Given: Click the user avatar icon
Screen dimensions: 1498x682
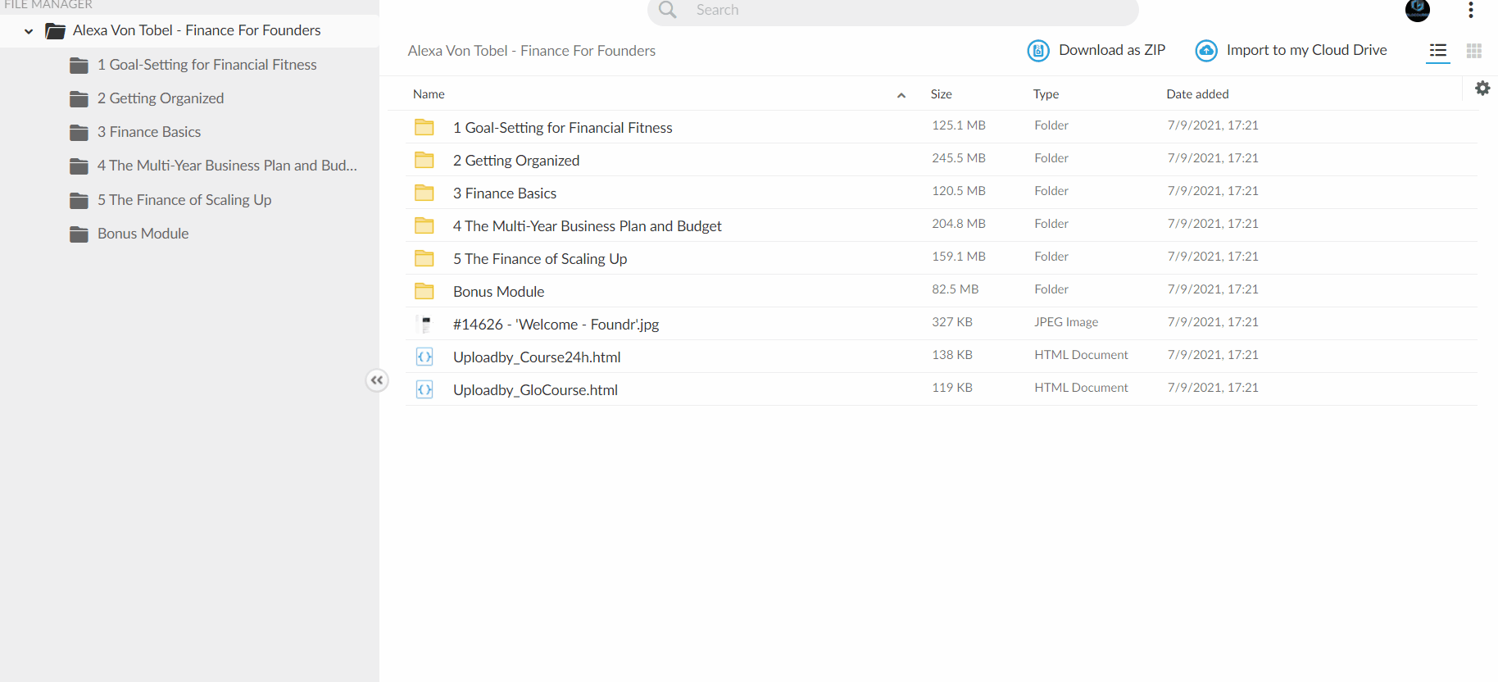Looking at the screenshot, I should point(1418,10).
